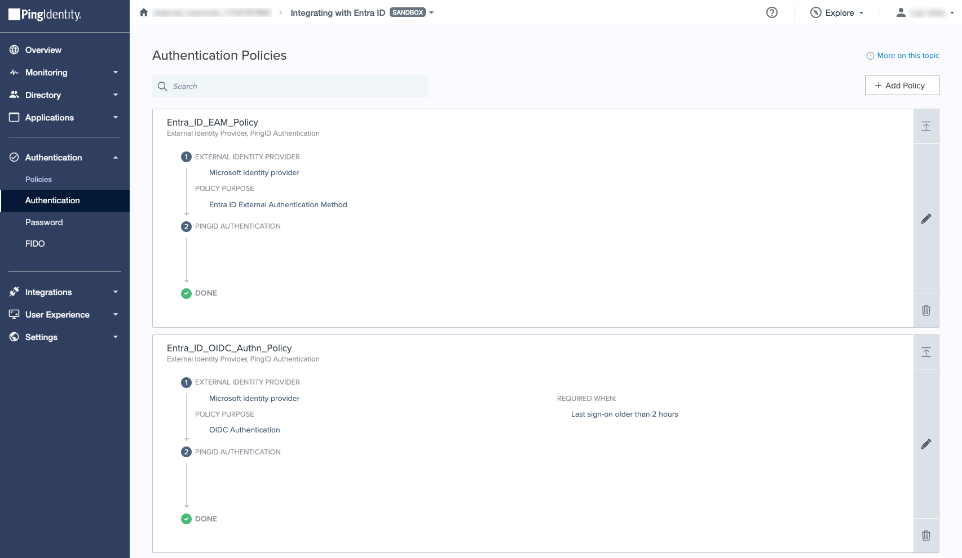
Task: Click the search magnifier icon
Action: [x=162, y=86]
